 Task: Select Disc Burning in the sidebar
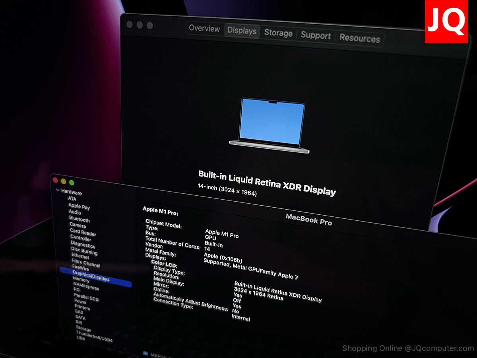pos(84,250)
